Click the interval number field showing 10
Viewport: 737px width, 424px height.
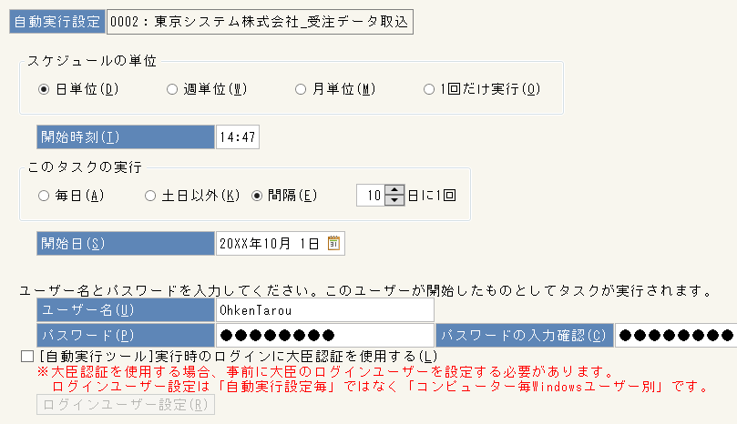coord(371,196)
